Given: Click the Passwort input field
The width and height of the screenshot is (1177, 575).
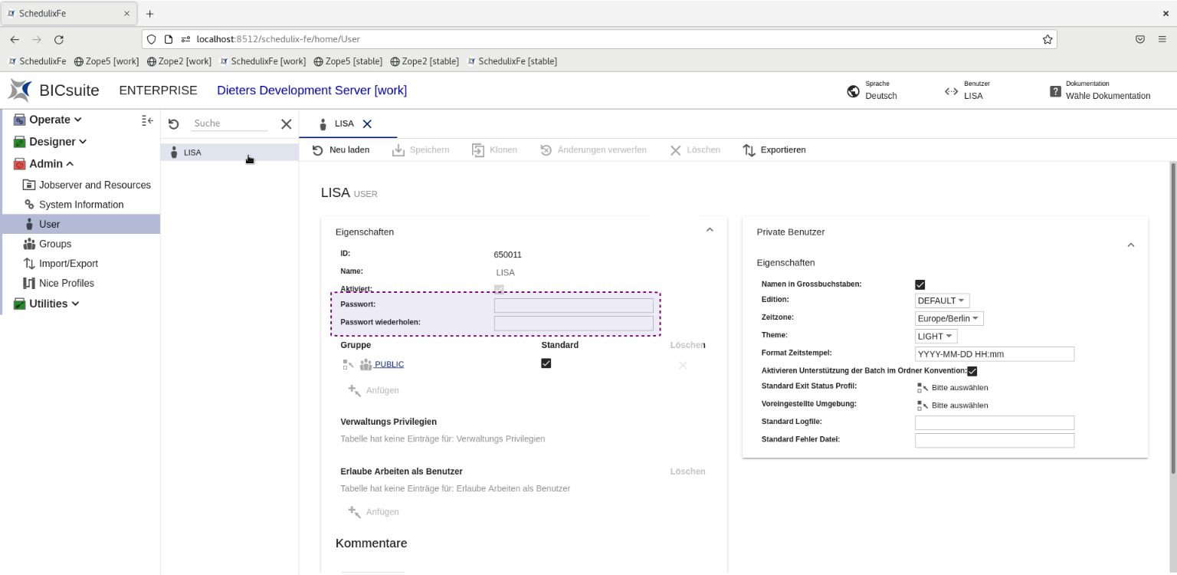Looking at the screenshot, I should pos(573,305).
